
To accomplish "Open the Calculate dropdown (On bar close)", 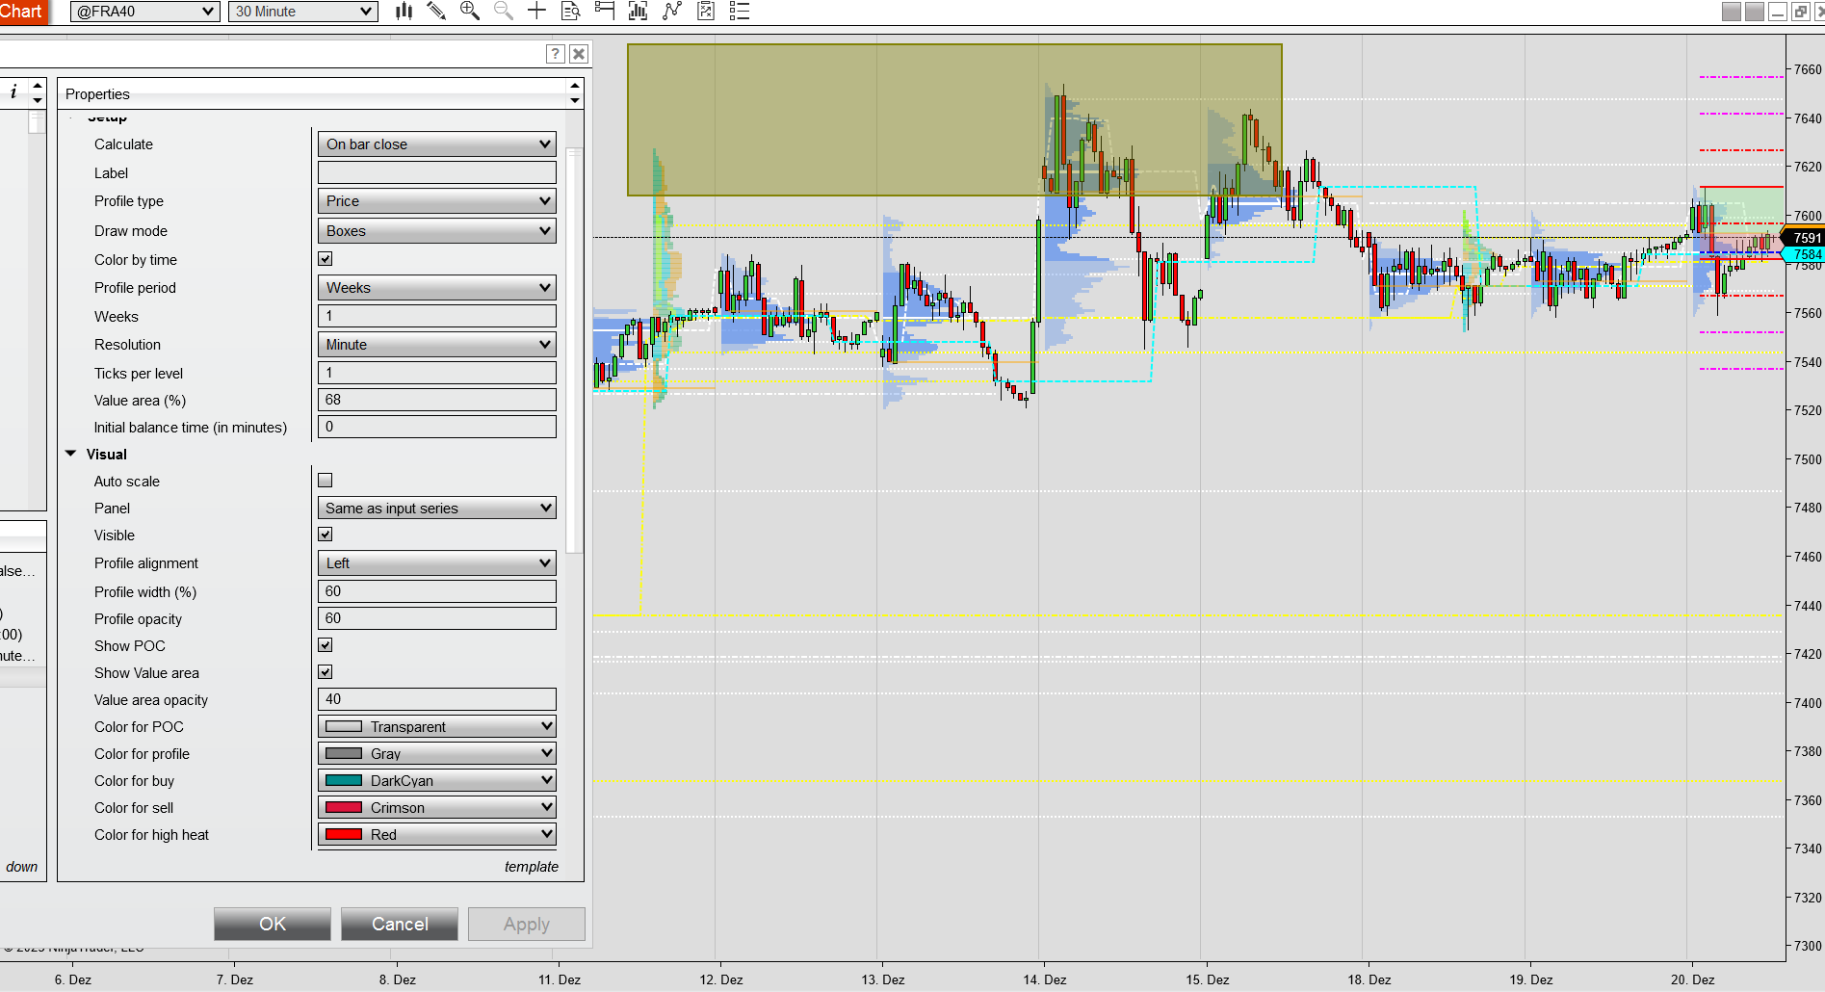I will click(x=437, y=144).
